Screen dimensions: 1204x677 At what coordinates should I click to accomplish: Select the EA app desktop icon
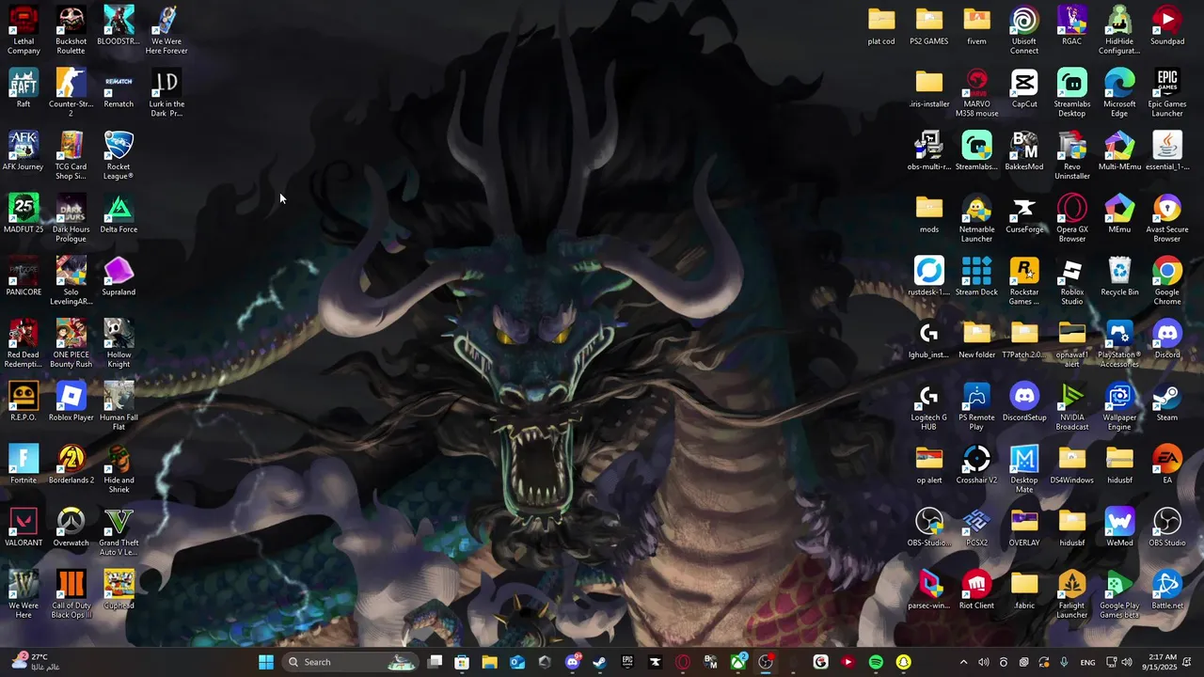pyautogui.click(x=1167, y=465)
